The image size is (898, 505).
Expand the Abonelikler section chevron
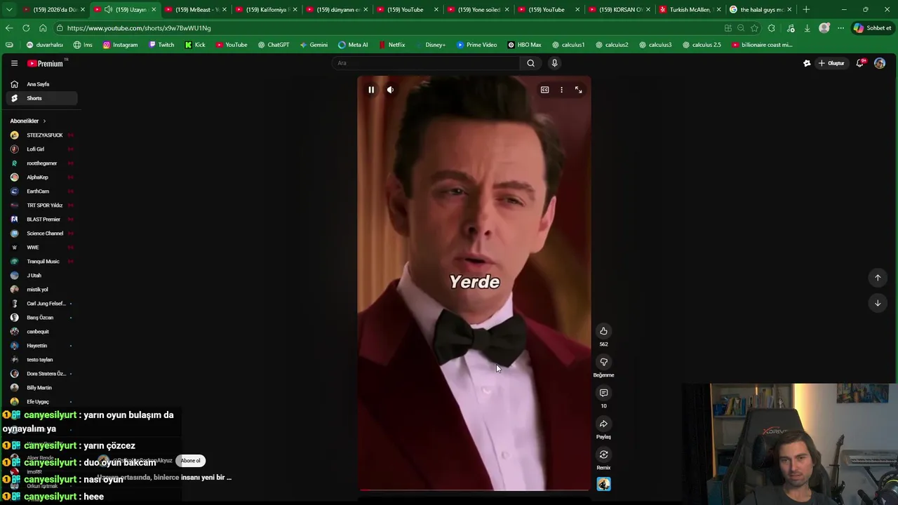pyautogui.click(x=44, y=121)
